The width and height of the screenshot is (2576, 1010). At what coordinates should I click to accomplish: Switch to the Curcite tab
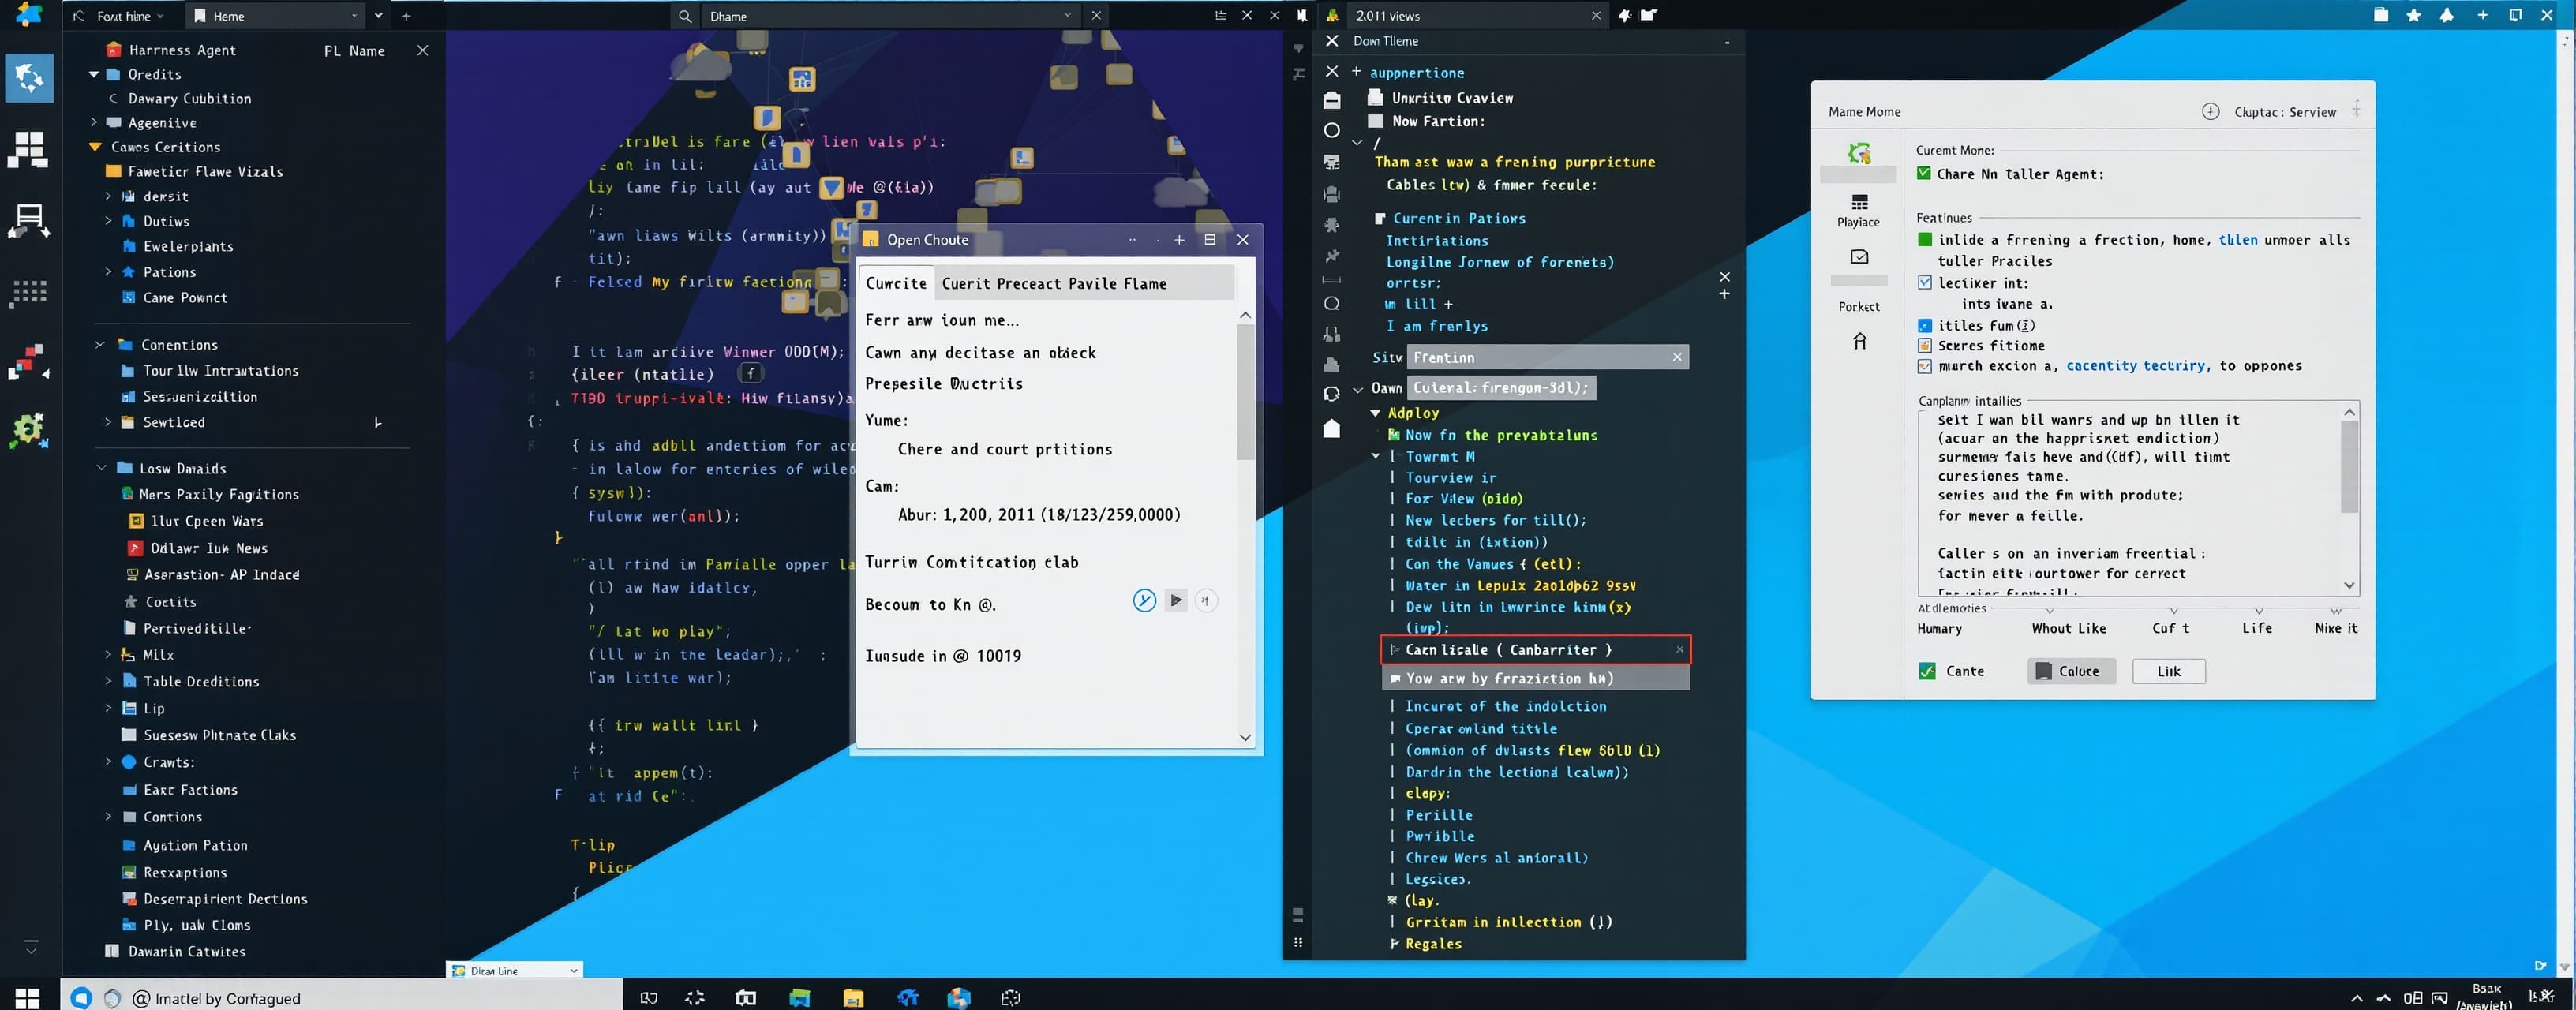point(896,284)
